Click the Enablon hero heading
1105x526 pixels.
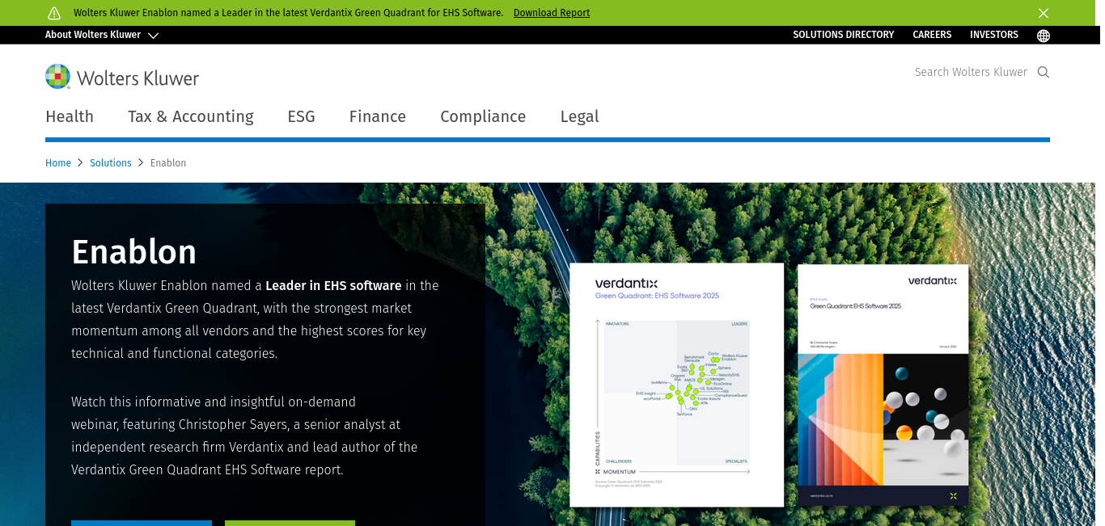click(x=134, y=252)
